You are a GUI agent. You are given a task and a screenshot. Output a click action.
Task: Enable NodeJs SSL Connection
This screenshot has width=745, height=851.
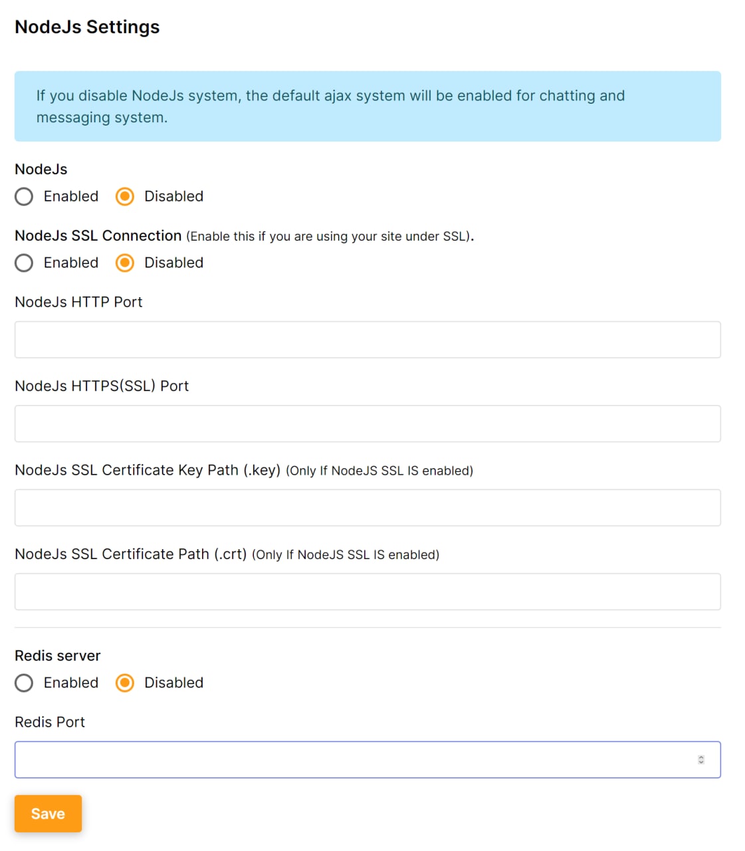[24, 263]
